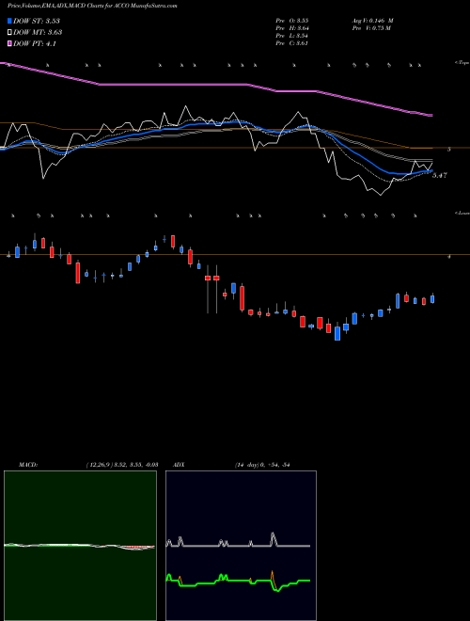Click the end of the magenta long-term trend line
The height and width of the screenshot is (621, 470).
431,115
